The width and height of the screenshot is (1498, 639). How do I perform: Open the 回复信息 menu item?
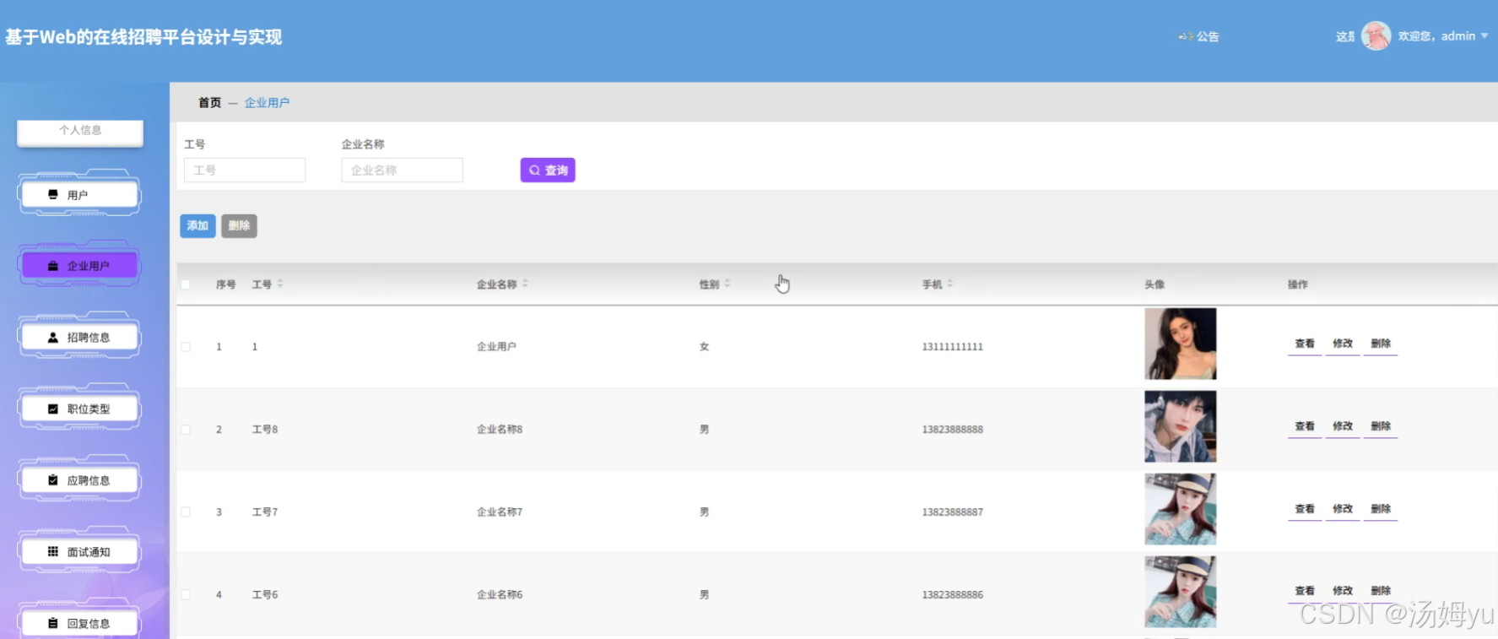pos(79,624)
